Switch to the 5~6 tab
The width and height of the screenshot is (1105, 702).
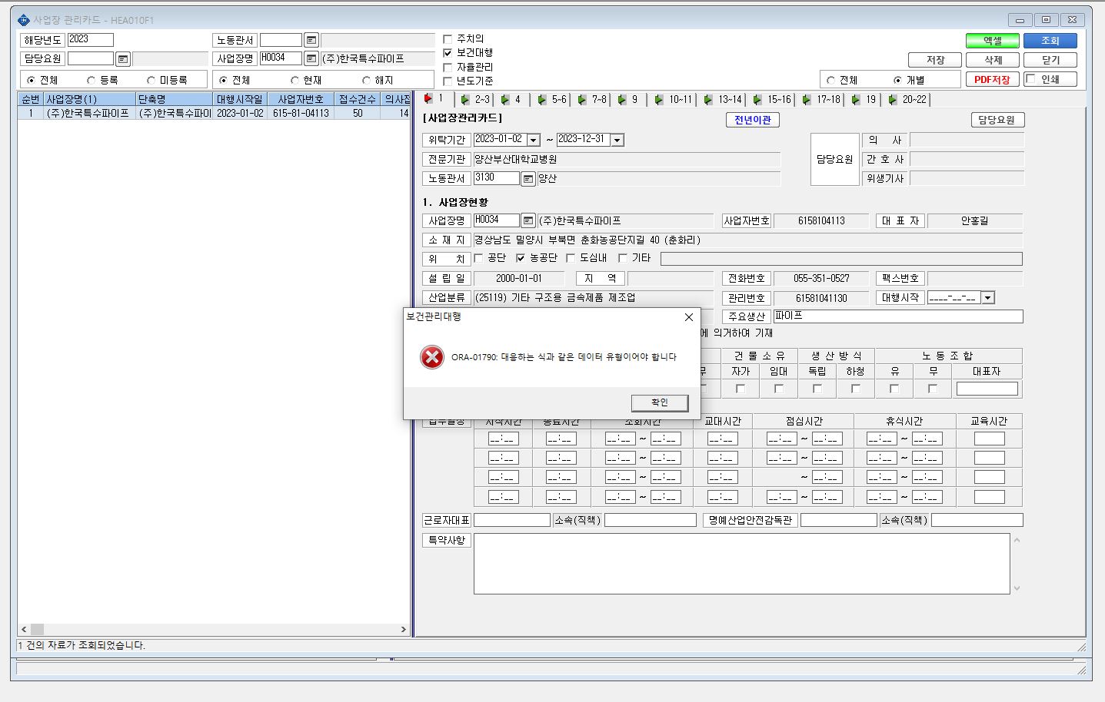coord(552,100)
